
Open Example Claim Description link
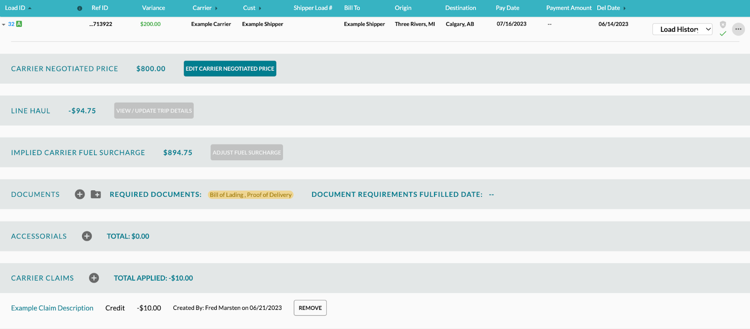(52, 308)
